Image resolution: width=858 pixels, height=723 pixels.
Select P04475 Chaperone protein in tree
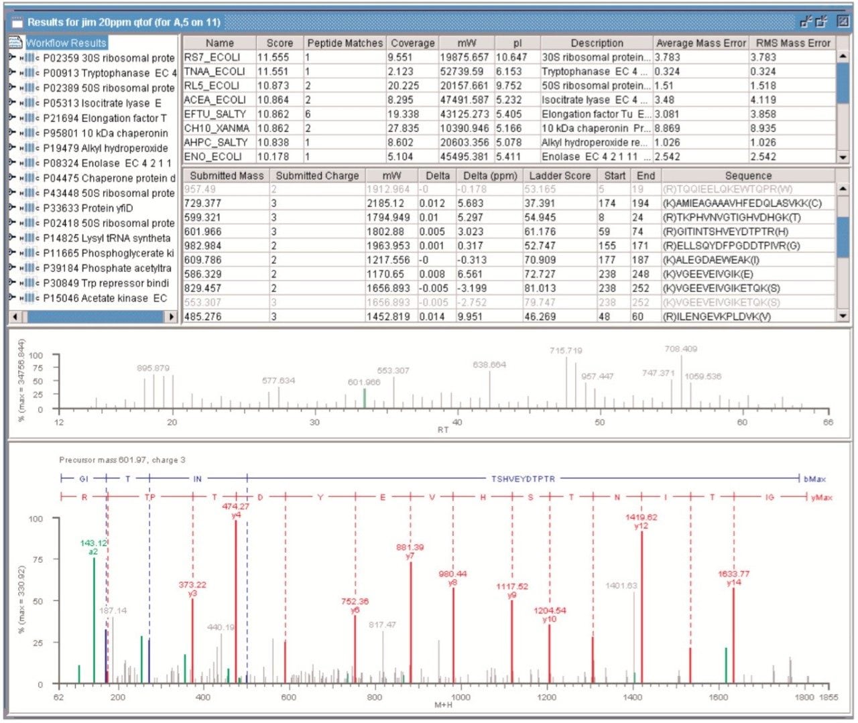click(x=109, y=178)
